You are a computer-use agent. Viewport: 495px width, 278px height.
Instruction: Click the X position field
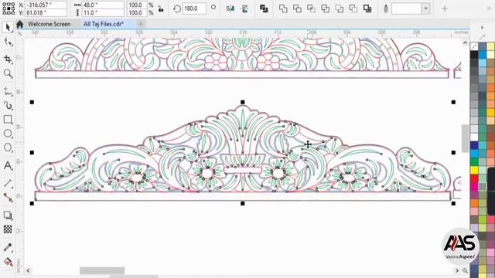(46, 5)
